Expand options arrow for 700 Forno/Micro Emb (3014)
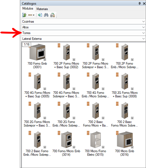The height and width of the screenshot is (168, 146). click(x=74, y=147)
